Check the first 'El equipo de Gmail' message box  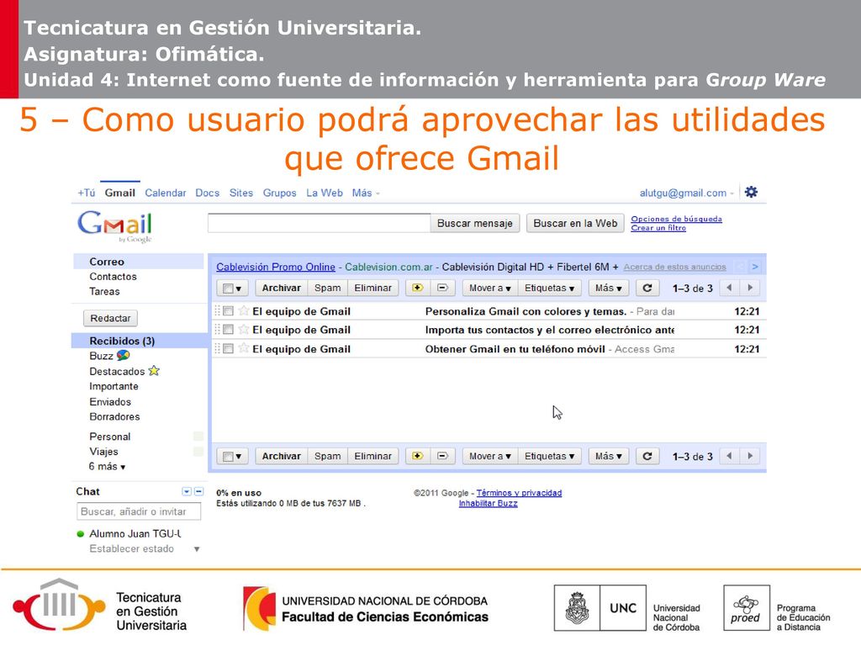229,311
